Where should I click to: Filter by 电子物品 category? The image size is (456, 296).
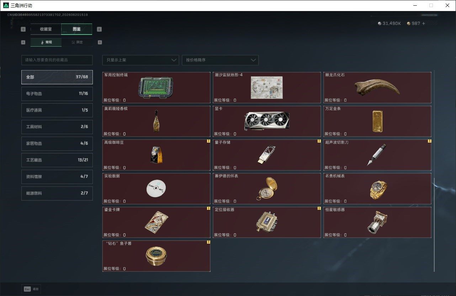tap(57, 94)
